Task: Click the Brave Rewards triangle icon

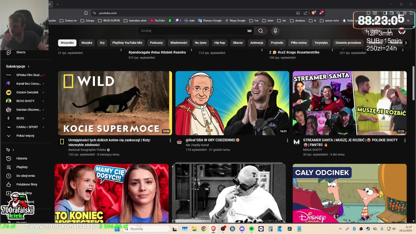Action: [x=321, y=13]
